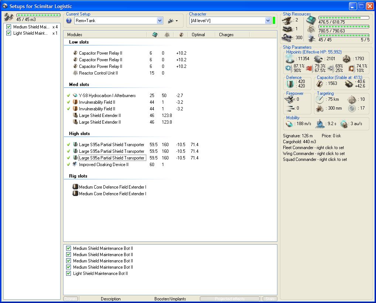The height and width of the screenshot is (303, 376).
Task: Click the drone bay ship icon
Action: (x=8, y=17)
